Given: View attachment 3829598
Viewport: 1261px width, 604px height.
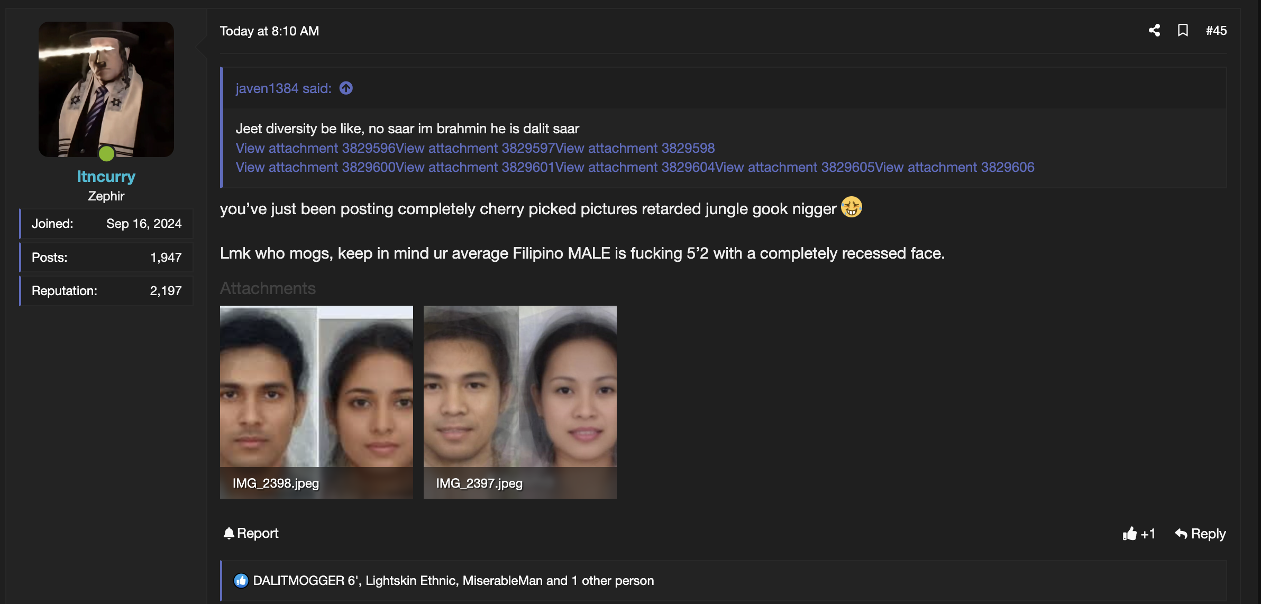Looking at the screenshot, I should coord(635,148).
